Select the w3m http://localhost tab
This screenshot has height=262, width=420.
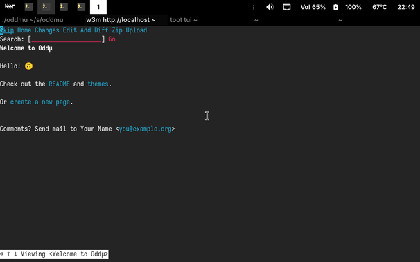pyautogui.click(x=121, y=20)
